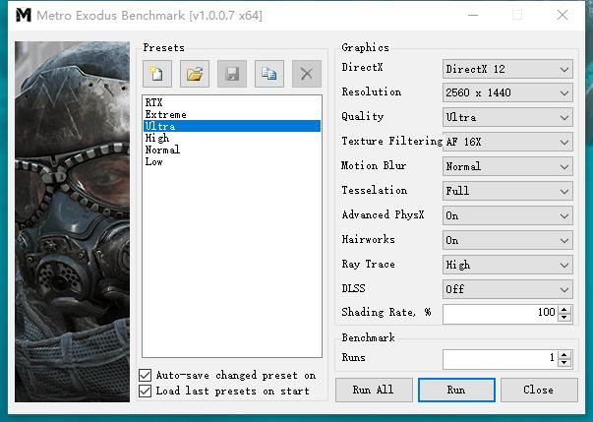Select the RTX preset
The height and width of the screenshot is (422, 593).
[232, 102]
